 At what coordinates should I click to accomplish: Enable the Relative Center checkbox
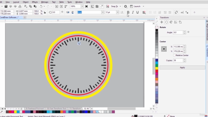[x=174, y=55]
